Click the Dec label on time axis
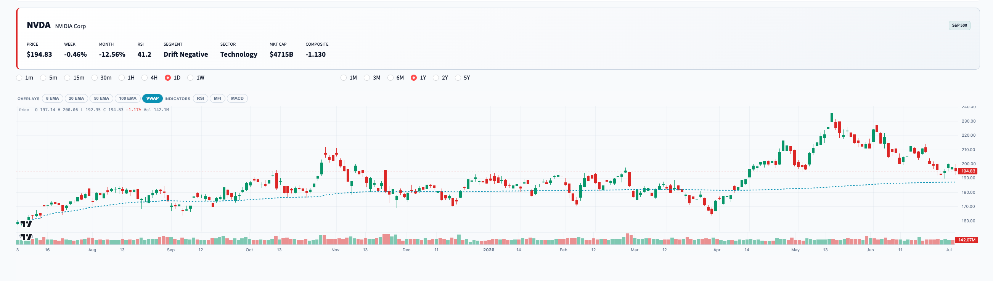993x281 pixels. pos(406,250)
